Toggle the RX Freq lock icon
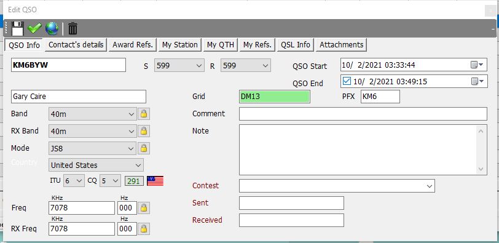499x243 pixels. (x=144, y=229)
